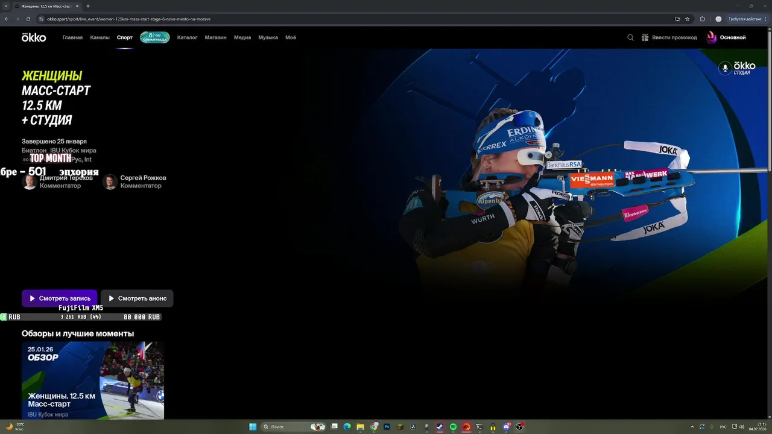Open OBS Studio from the taskbar

[x=519, y=427]
